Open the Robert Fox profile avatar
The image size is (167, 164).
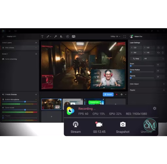tap(131, 36)
